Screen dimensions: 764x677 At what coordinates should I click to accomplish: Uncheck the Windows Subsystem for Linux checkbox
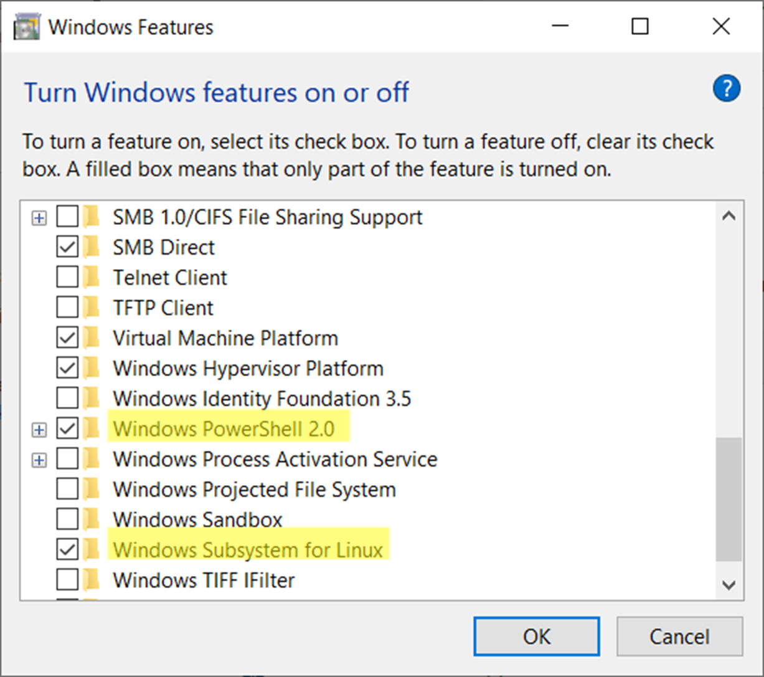click(x=67, y=550)
